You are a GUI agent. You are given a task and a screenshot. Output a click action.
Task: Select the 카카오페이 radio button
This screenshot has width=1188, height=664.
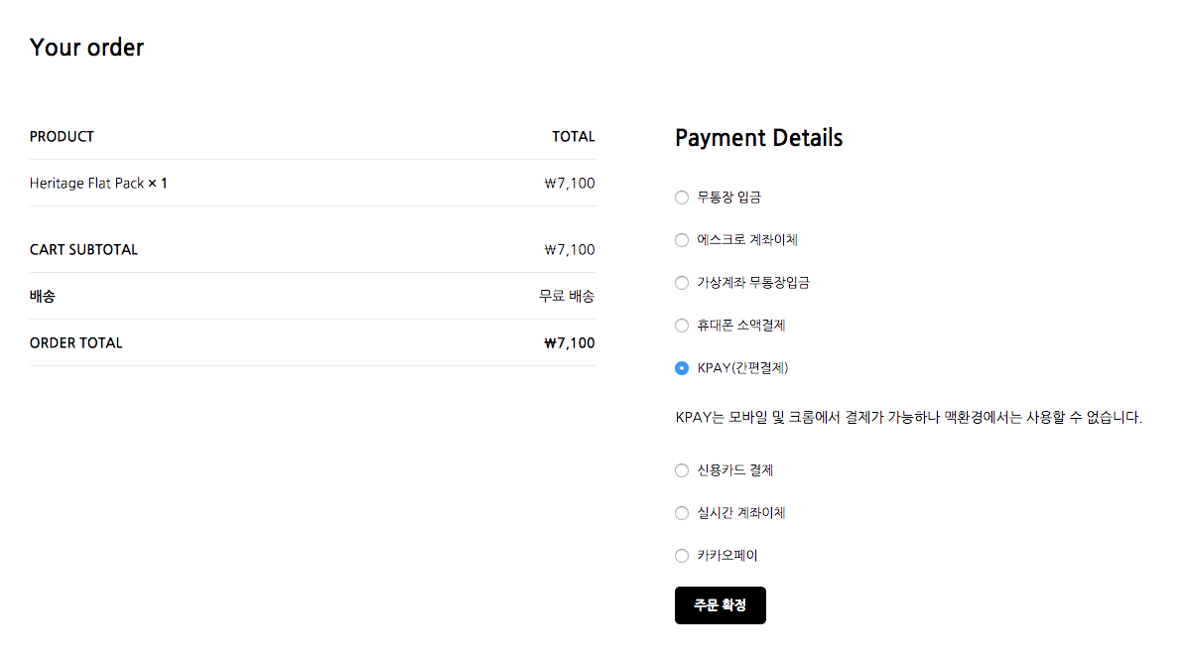point(682,556)
